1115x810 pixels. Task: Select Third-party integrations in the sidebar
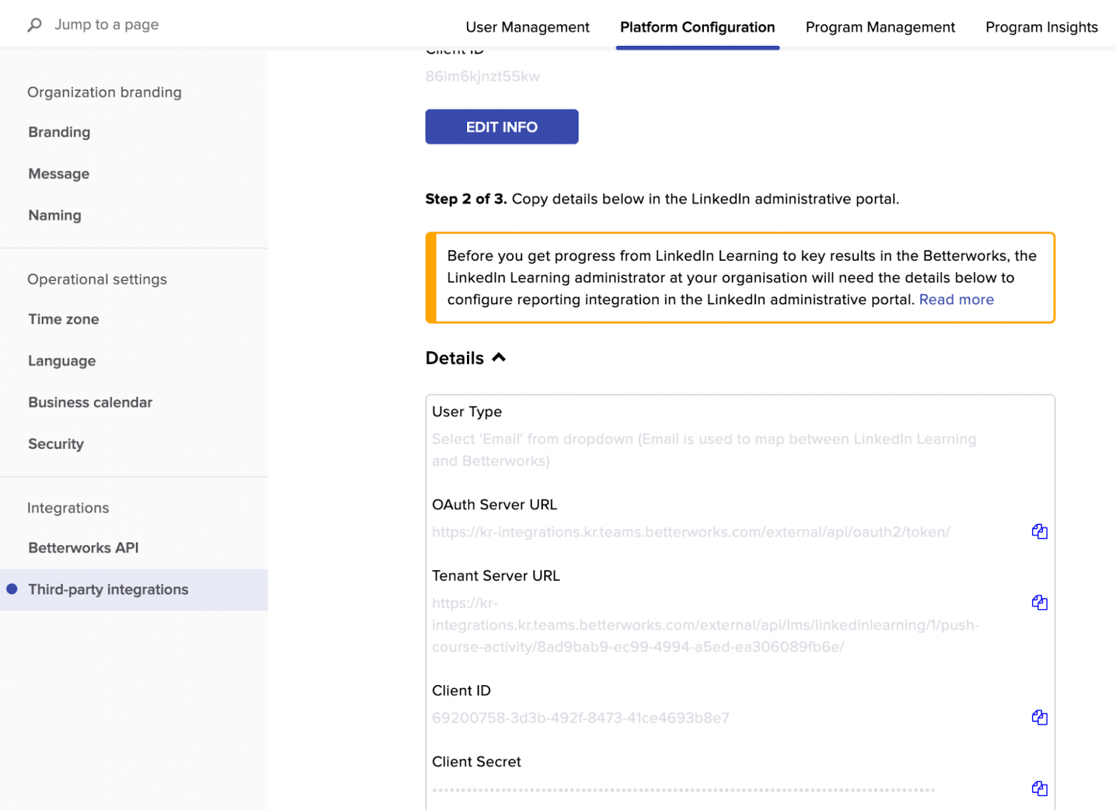coord(134,590)
